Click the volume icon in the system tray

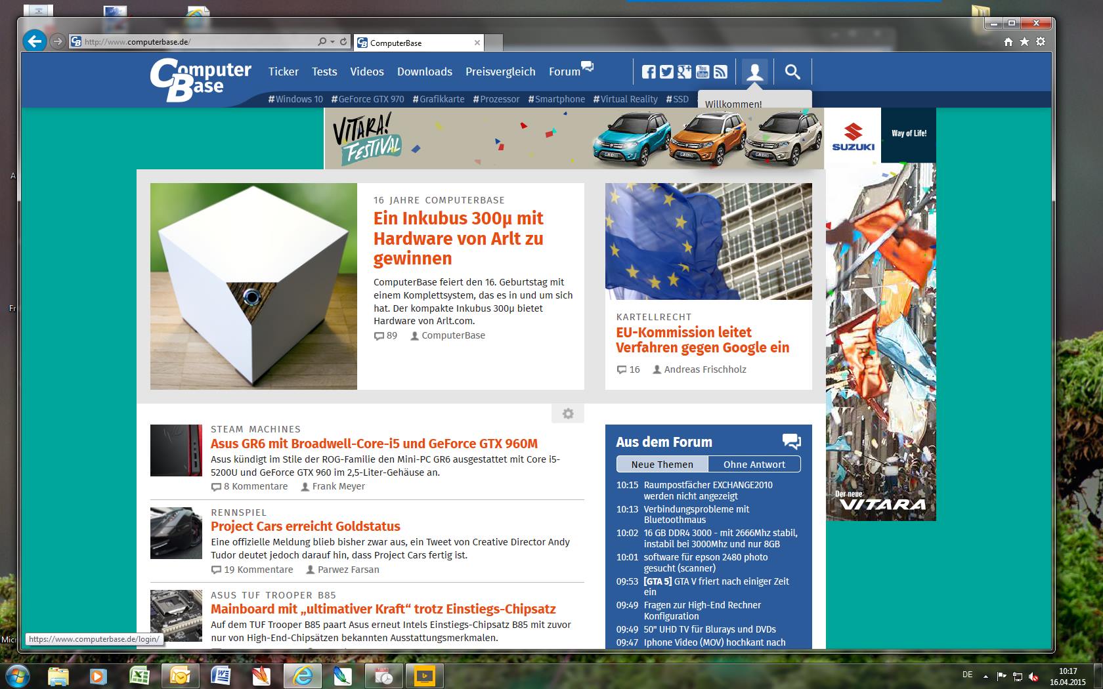(x=1033, y=677)
